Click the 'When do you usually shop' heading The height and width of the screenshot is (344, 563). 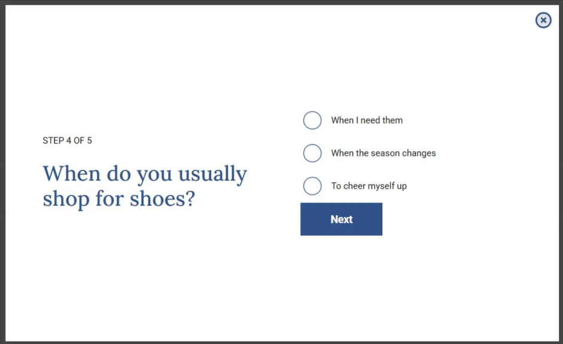(145, 186)
